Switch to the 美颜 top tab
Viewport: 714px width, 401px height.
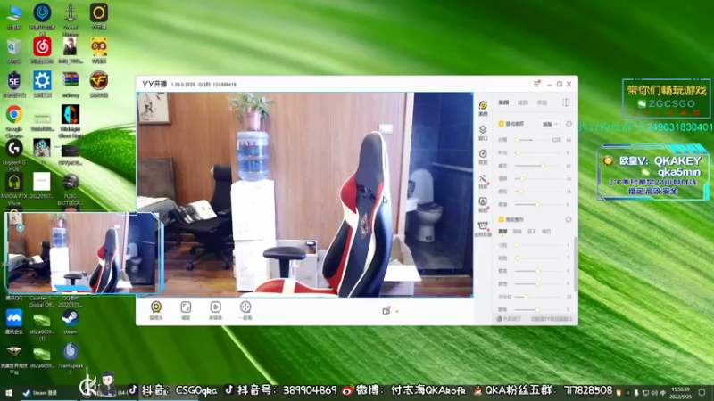[x=503, y=102]
